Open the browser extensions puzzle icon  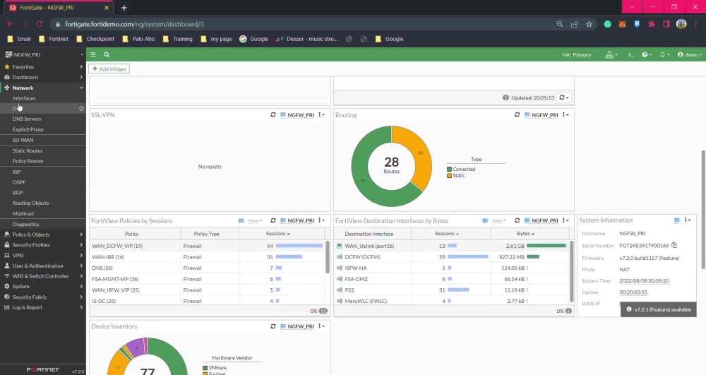click(x=652, y=24)
